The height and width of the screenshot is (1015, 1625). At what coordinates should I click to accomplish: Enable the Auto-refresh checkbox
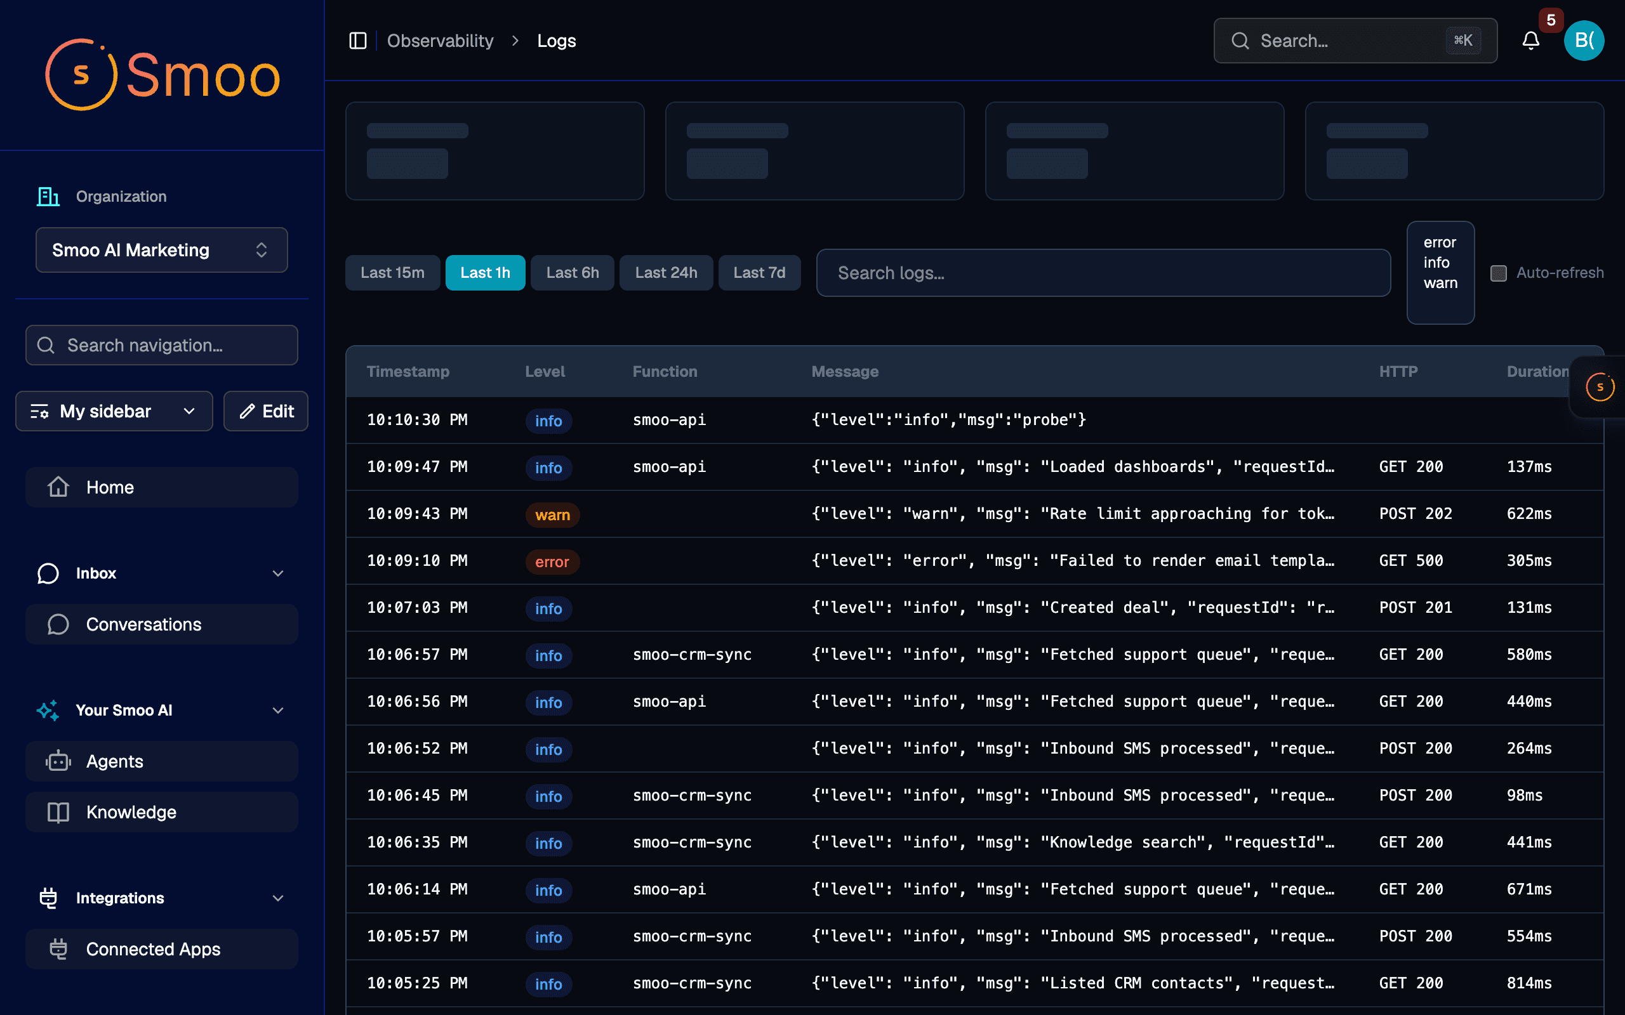1498,273
